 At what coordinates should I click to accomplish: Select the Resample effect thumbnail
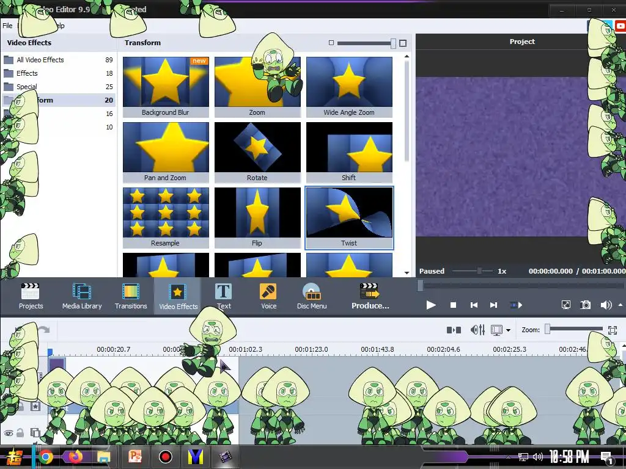[166, 218]
